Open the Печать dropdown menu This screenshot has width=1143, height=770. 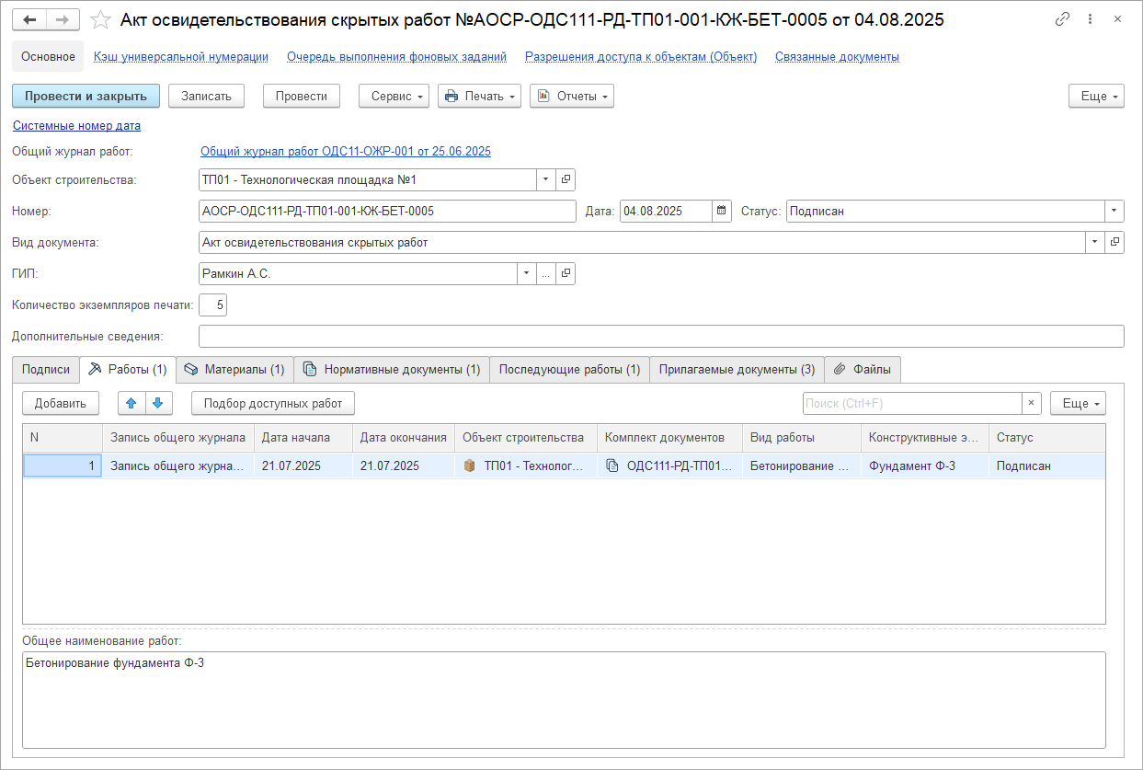click(479, 97)
